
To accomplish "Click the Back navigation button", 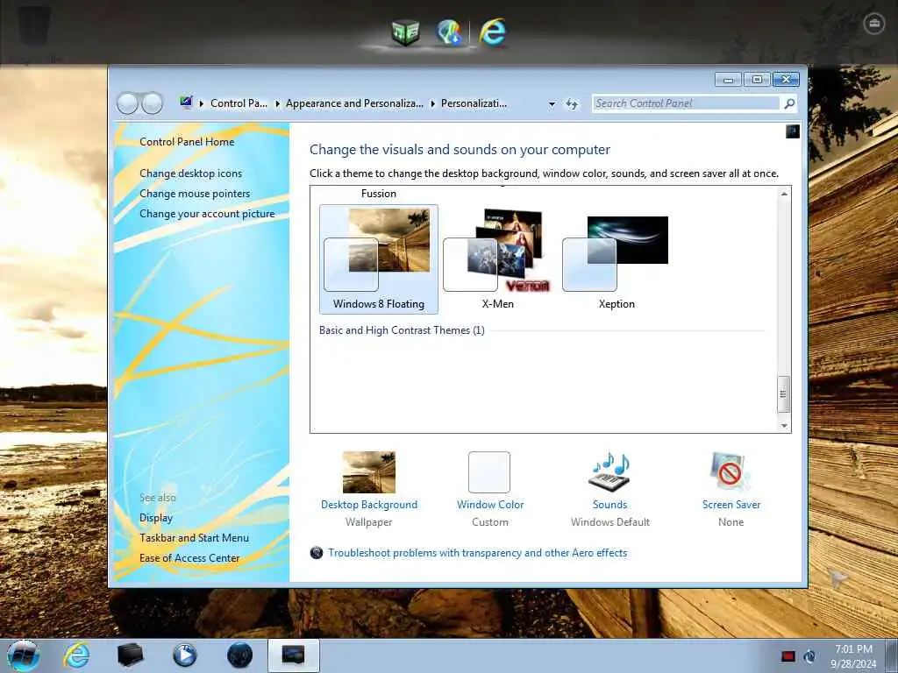I will click(127, 103).
